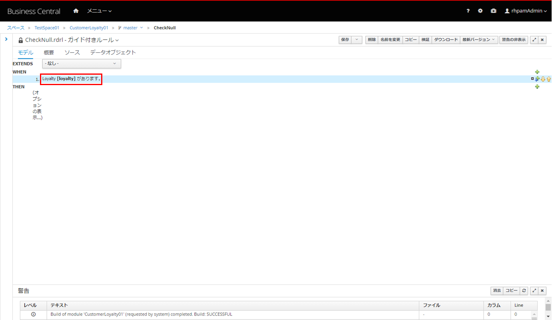
Task: Click the 検証 validate button
Action: (x=425, y=40)
